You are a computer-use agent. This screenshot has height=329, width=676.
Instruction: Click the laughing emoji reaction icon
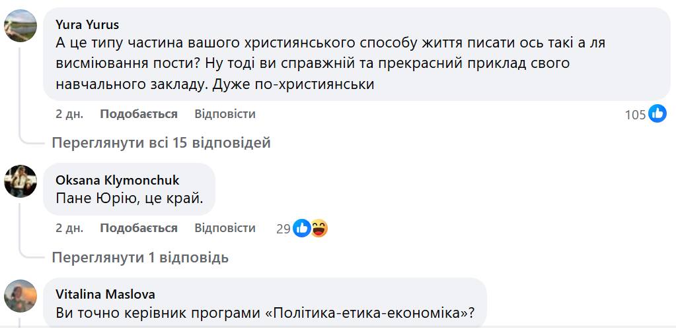tap(319, 228)
